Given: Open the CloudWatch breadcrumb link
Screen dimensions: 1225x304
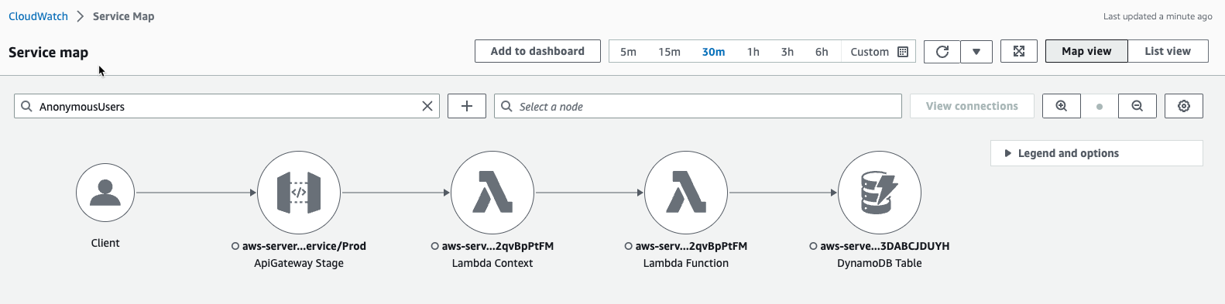Looking at the screenshot, I should click(38, 16).
